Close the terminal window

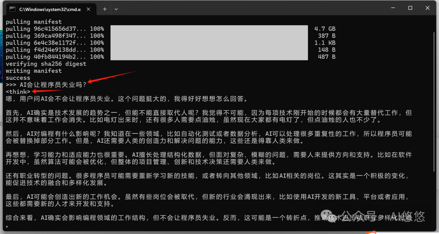pyautogui.click(x=428, y=8)
